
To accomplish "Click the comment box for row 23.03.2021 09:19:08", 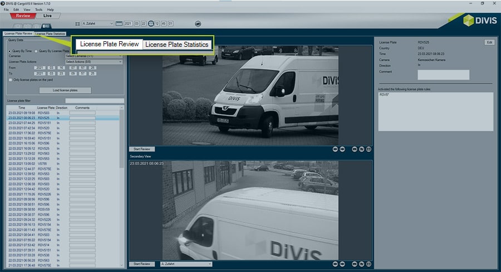I will pyautogui.click(x=82, y=113).
